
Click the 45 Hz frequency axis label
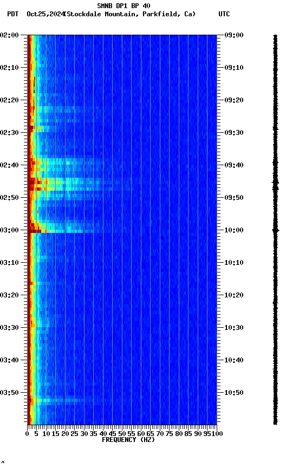pyautogui.click(x=113, y=434)
